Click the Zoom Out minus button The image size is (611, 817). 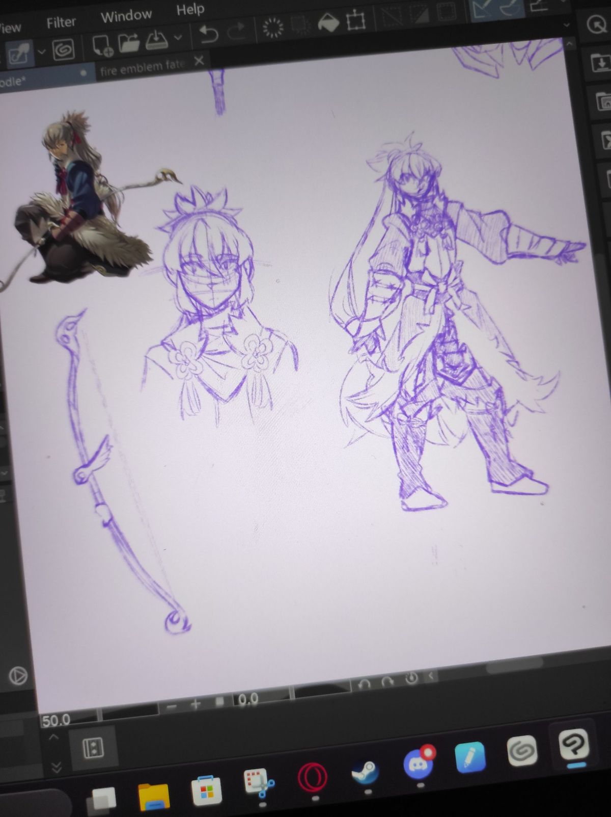[x=172, y=706]
